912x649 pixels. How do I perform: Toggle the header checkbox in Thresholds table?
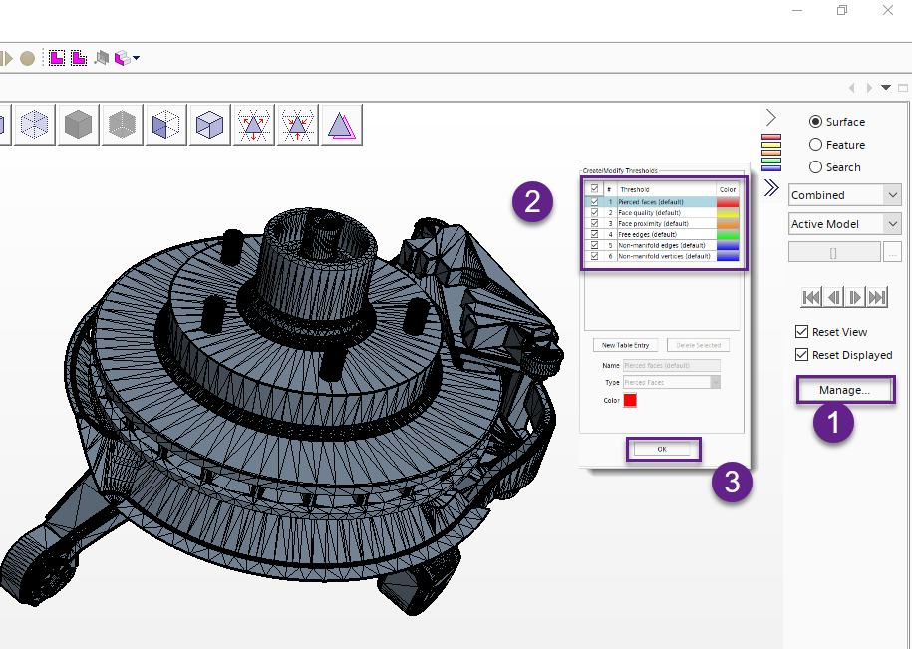594,189
